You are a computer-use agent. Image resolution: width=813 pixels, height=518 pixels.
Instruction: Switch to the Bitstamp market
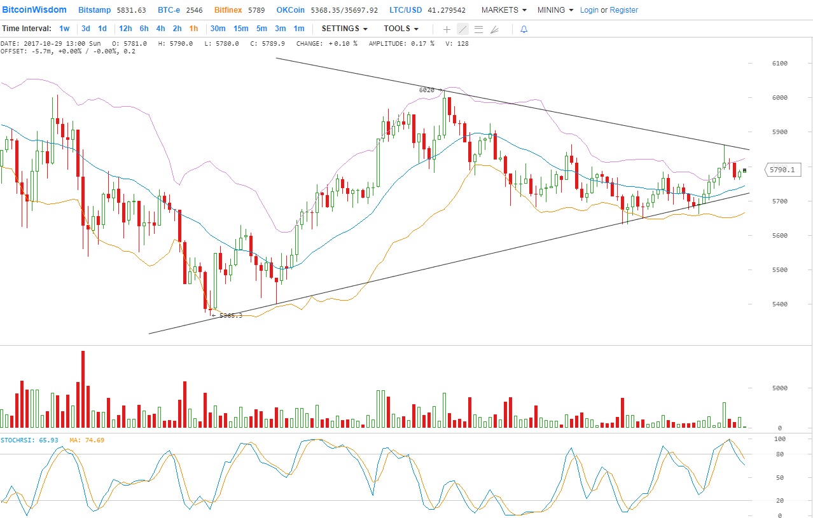(94, 10)
